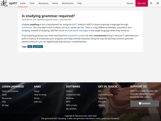This screenshot has width=161, height=121.
Task: Open Resources in the footer
Action: pos(7,98)
